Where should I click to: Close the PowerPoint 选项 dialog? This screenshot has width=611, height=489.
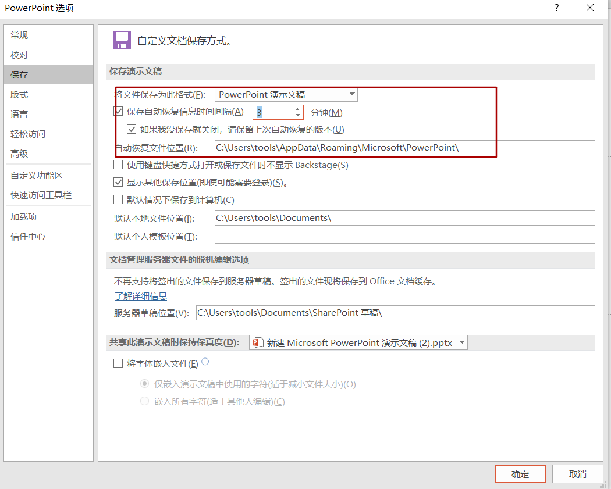[x=590, y=8]
